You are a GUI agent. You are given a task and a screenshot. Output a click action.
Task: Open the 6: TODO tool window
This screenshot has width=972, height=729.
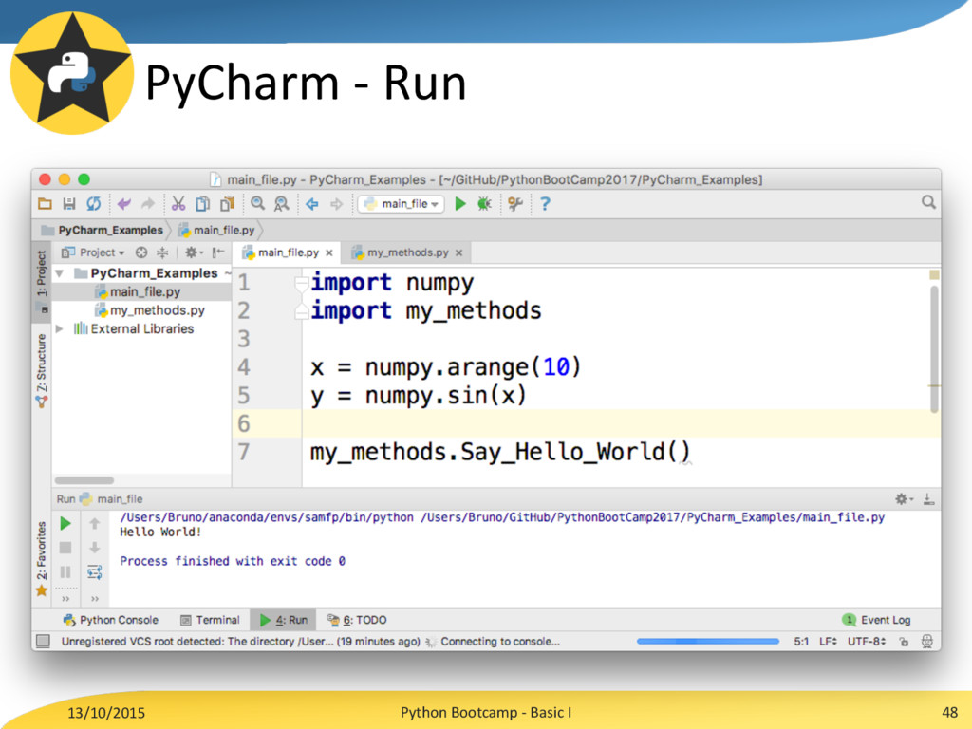(x=357, y=620)
